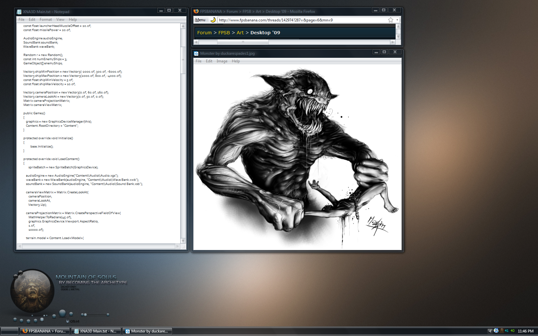Click the line 'protected override void LoadContent()'

[51, 159]
